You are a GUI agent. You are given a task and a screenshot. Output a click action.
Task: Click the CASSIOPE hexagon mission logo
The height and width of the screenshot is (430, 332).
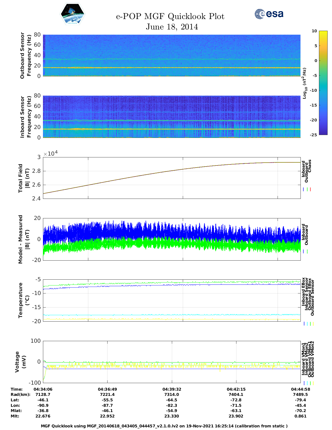pyautogui.click(x=73, y=14)
